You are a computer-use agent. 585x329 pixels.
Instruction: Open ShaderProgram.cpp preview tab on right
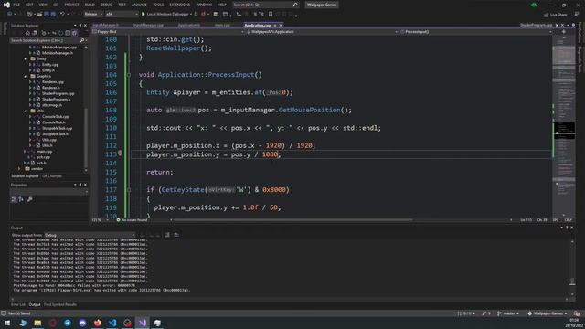tap(537, 25)
